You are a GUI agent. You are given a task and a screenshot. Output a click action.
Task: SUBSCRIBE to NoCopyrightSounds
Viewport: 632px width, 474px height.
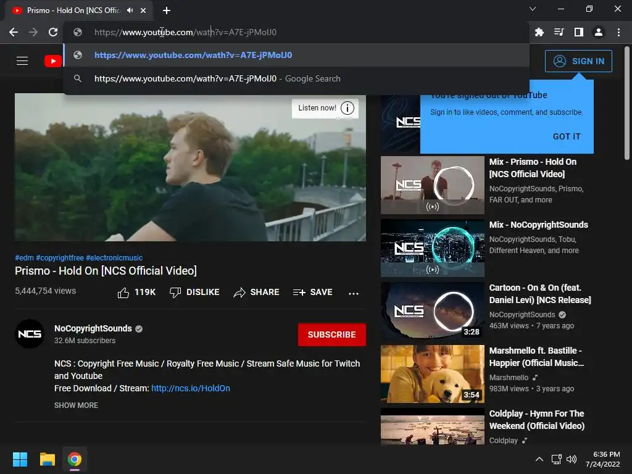(331, 335)
